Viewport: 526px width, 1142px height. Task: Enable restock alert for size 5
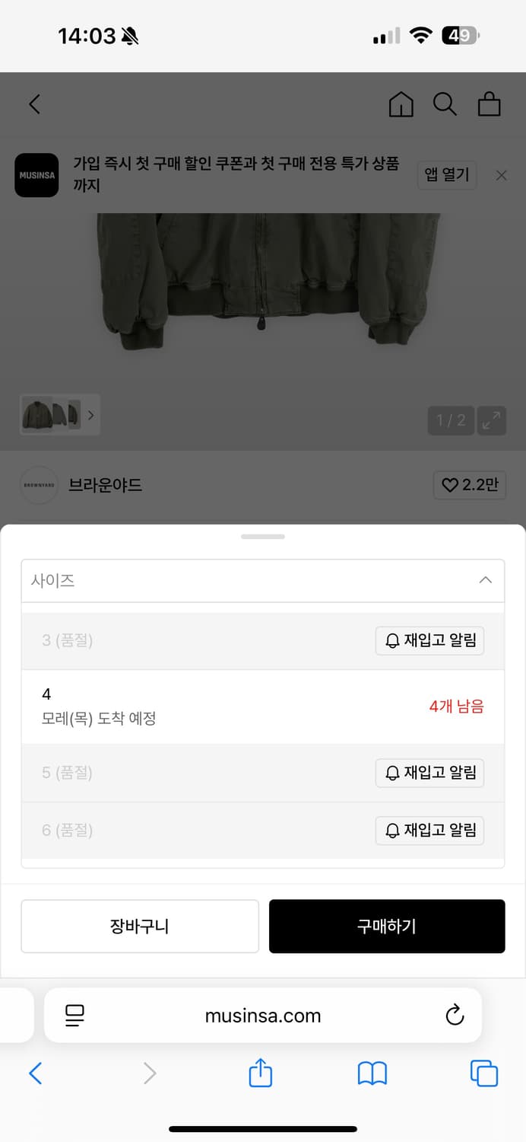(x=429, y=773)
